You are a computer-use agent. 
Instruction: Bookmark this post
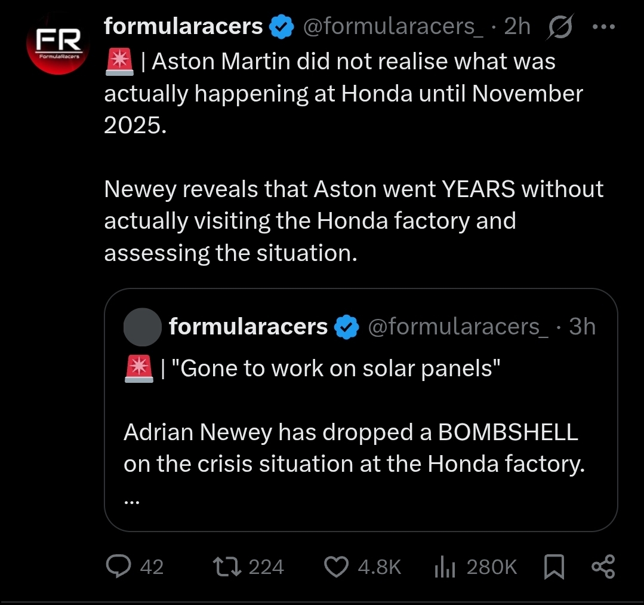click(554, 567)
